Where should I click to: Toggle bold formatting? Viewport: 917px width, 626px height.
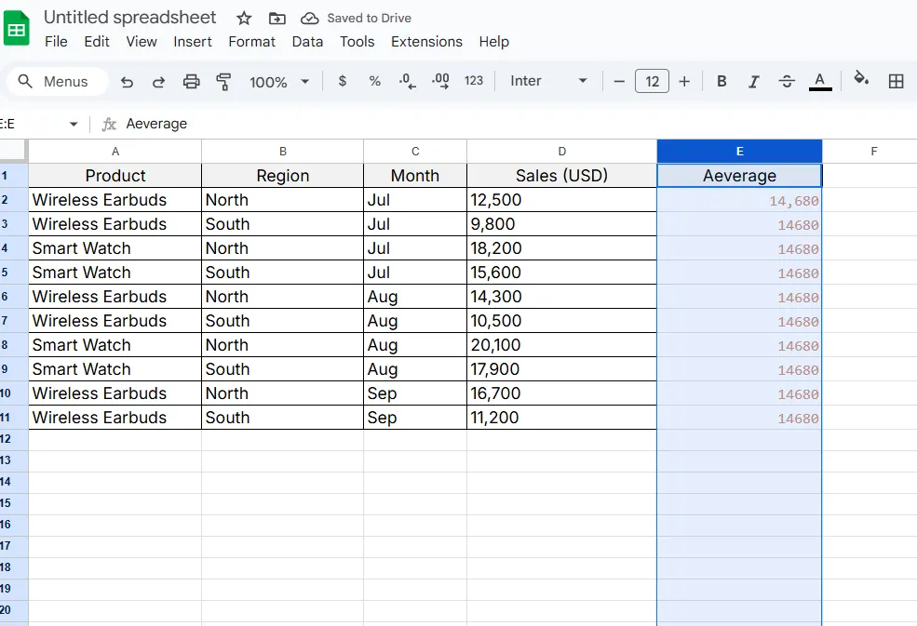(721, 81)
